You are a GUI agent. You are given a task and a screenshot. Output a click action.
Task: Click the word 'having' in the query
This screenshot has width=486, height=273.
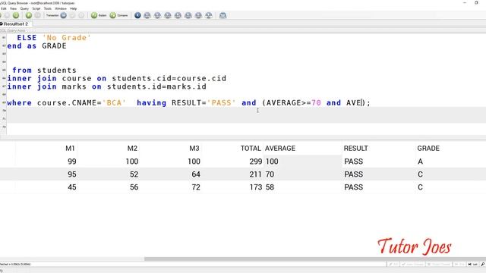coord(151,103)
